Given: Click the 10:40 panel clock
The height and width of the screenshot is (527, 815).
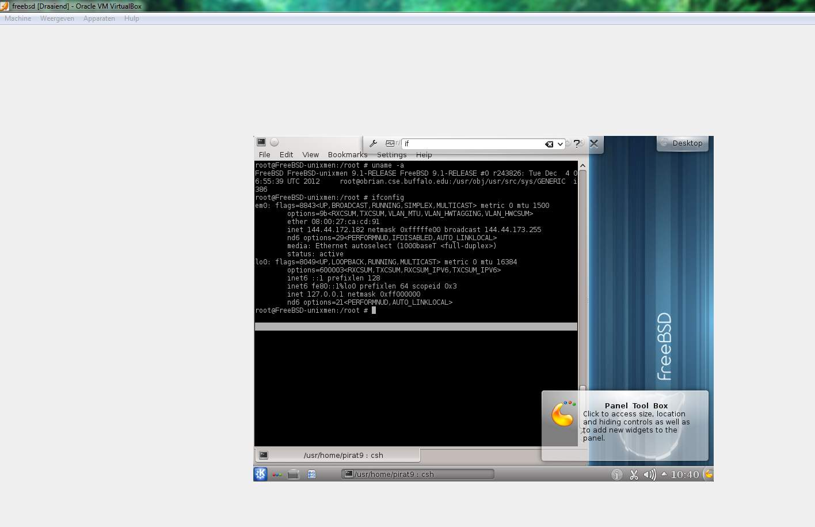Looking at the screenshot, I should (x=684, y=475).
